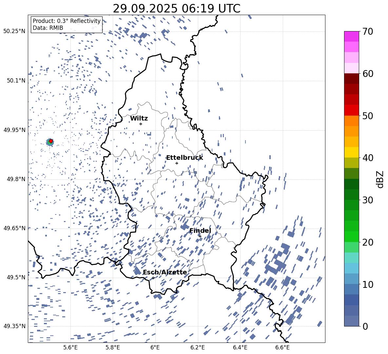Click the 6.6°E longitude label

[282, 347]
